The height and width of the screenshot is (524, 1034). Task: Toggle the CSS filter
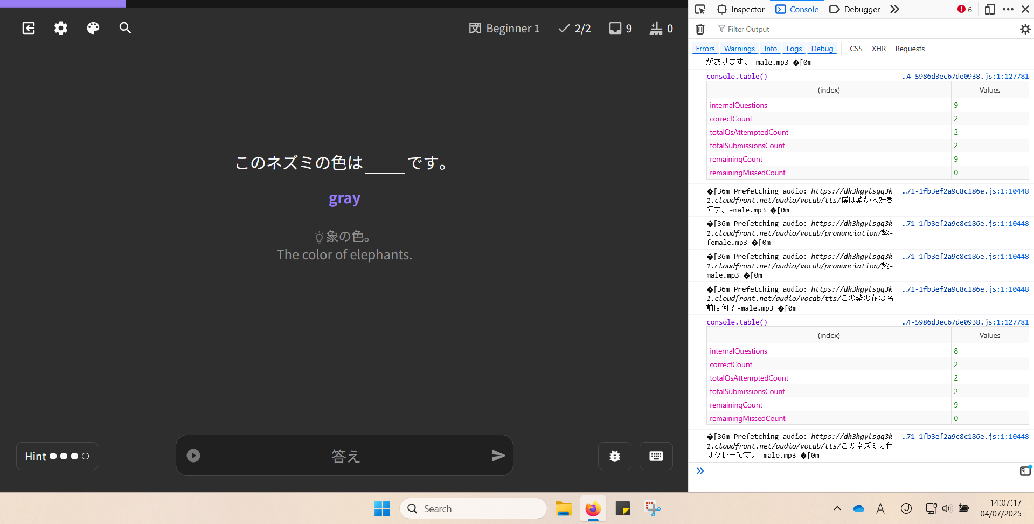coord(856,49)
